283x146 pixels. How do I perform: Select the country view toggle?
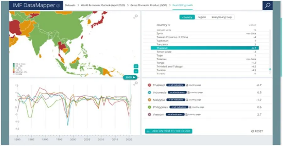pyautogui.click(x=187, y=17)
